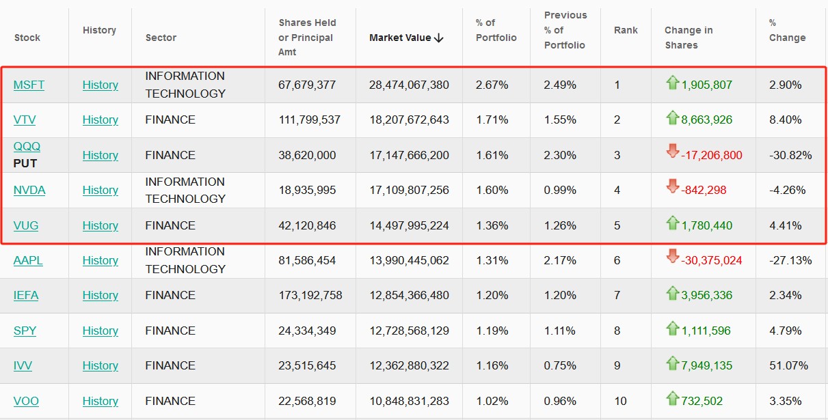
Task: Click the % of Portfolio column header
Action: click(496, 30)
